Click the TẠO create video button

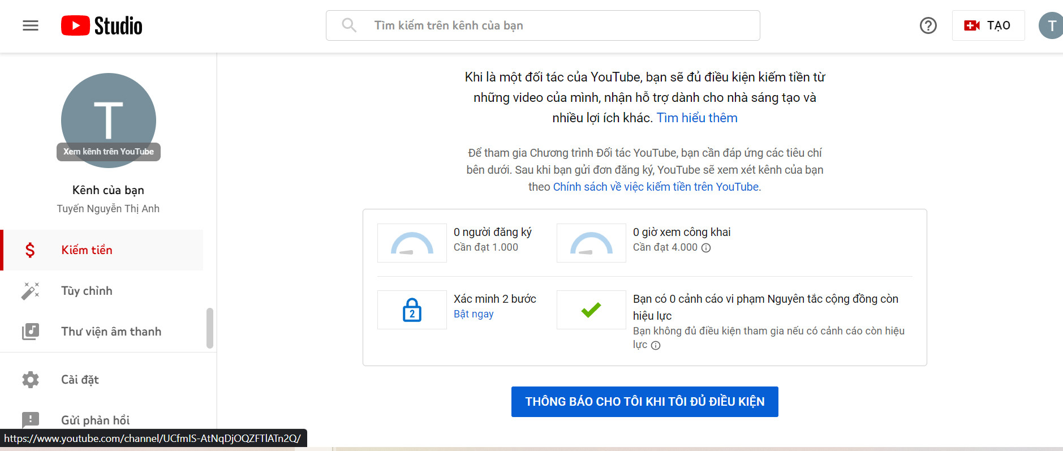click(x=988, y=25)
